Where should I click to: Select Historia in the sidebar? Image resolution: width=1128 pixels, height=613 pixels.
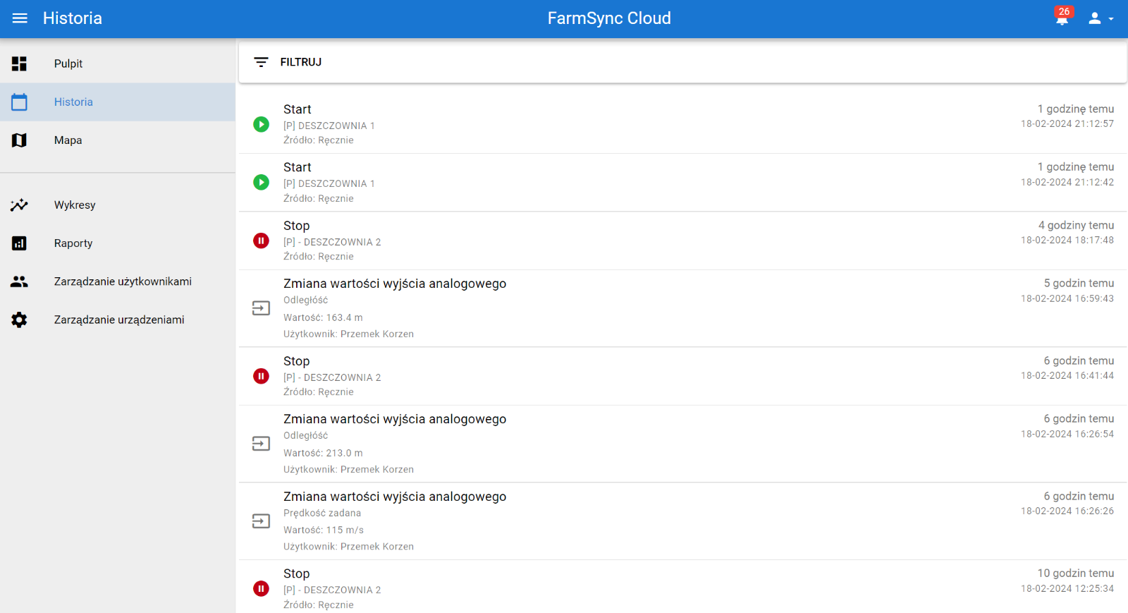point(73,102)
